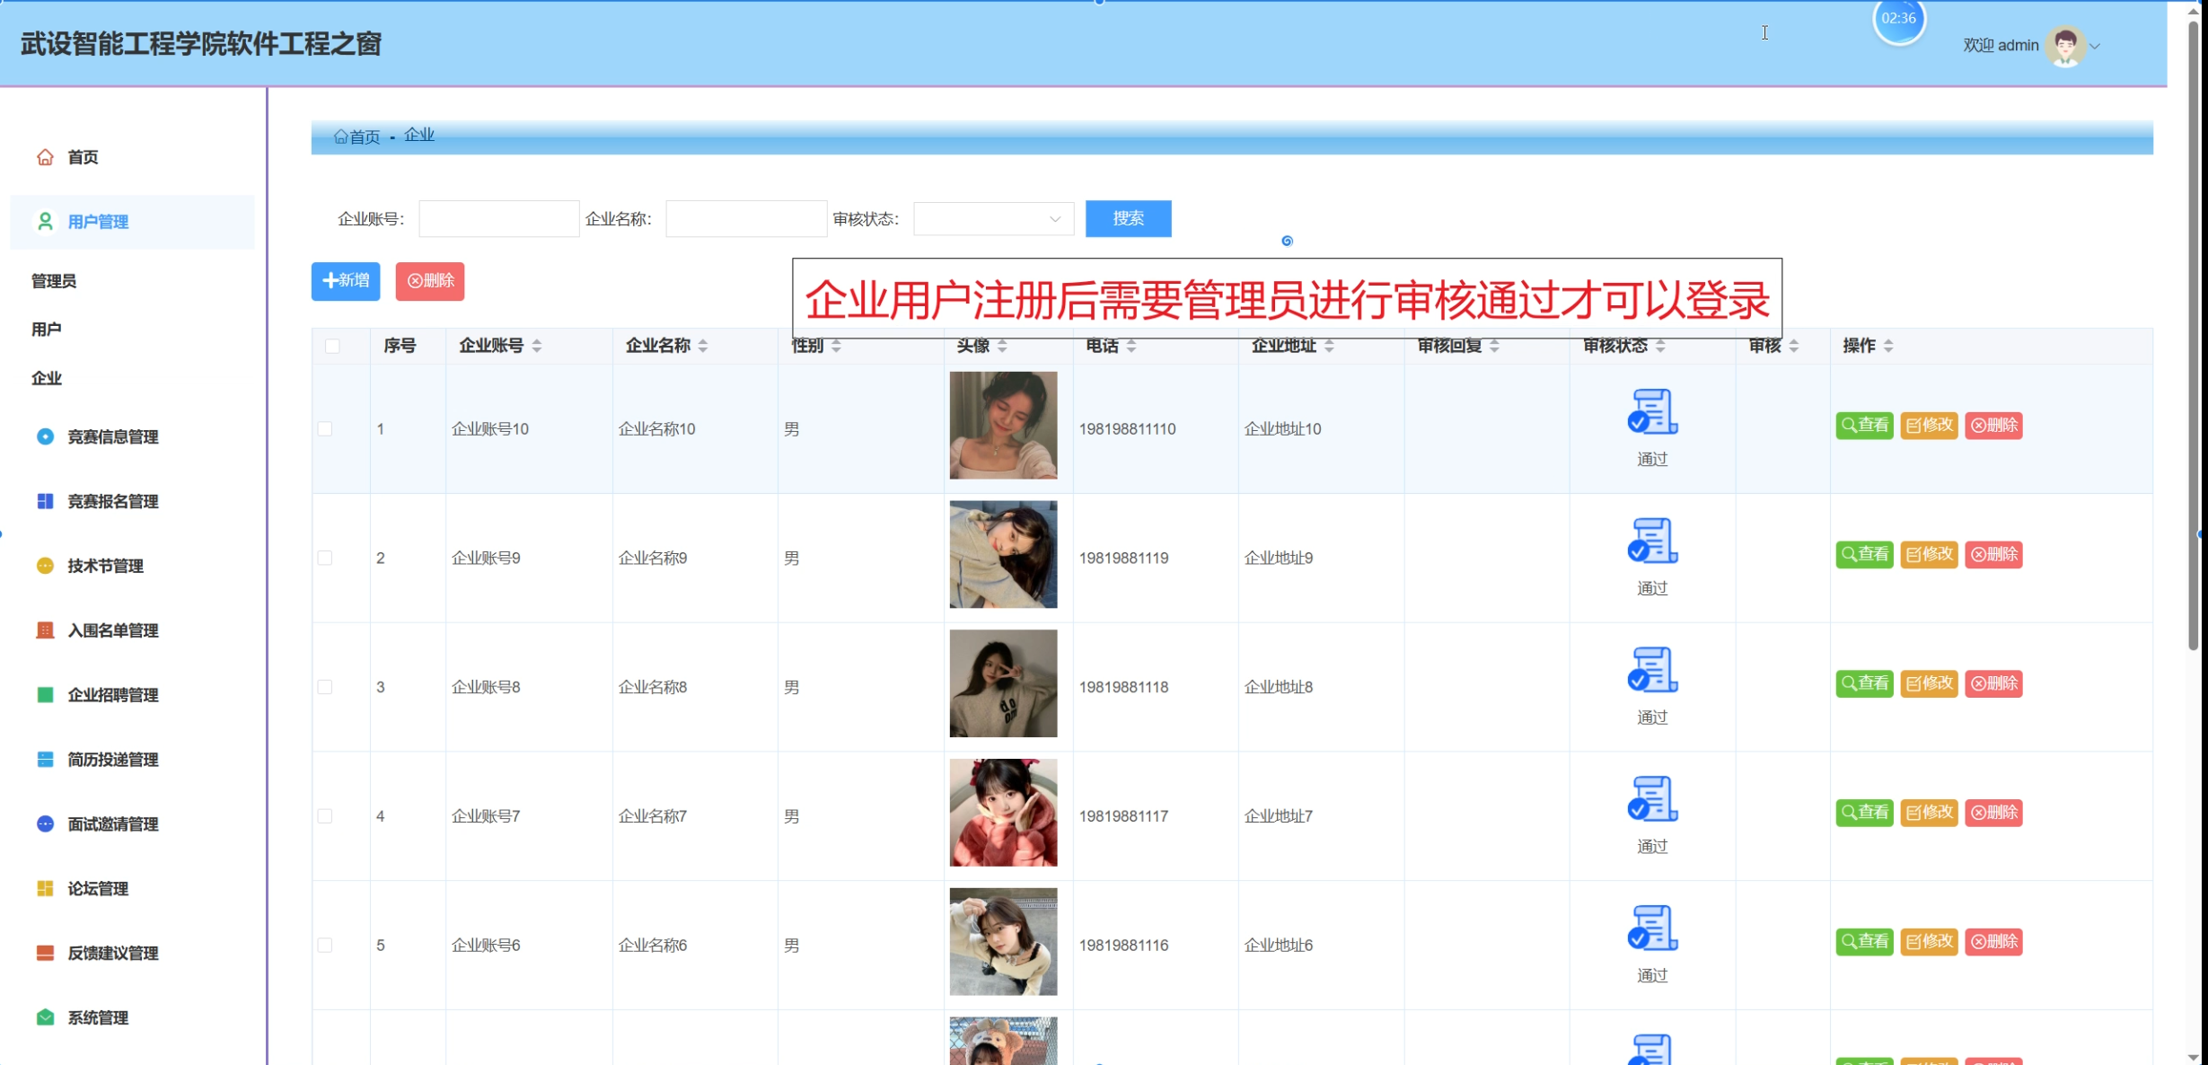The width and height of the screenshot is (2208, 1065).
Task: Click phone number 198198811110
Action: point(1127,430)
